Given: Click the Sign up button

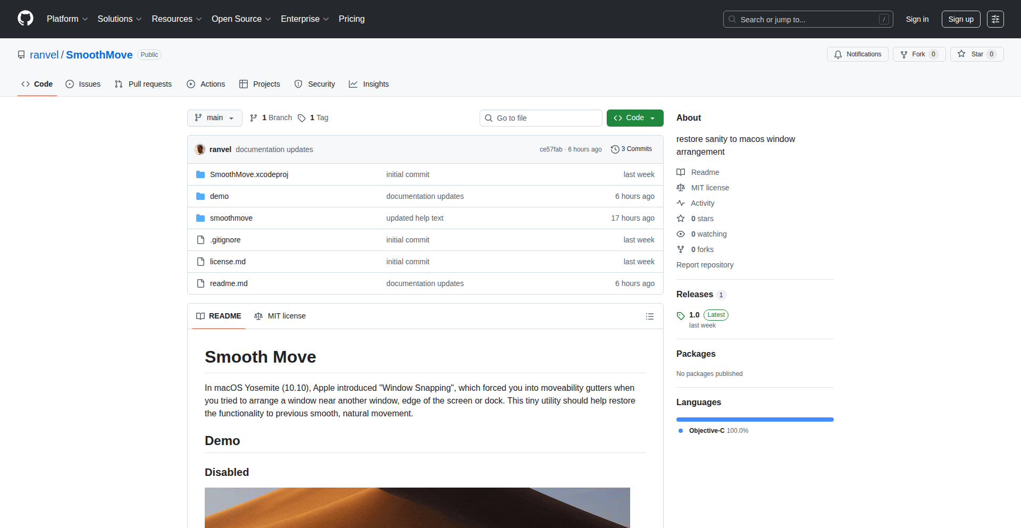Looking at the screenshot, I should [960, 19].
